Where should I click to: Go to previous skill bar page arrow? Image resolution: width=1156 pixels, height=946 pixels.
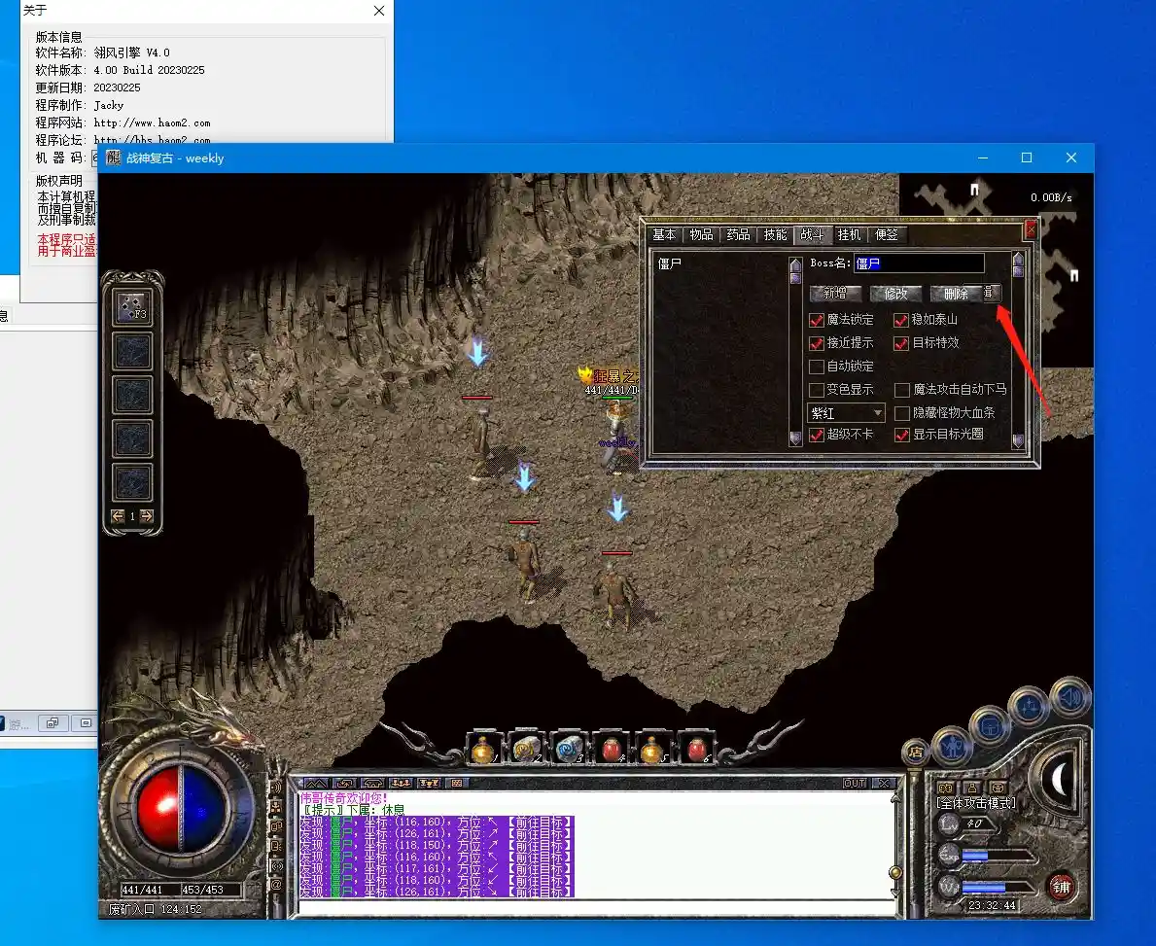pyautogui.click(x=118, y=516)
